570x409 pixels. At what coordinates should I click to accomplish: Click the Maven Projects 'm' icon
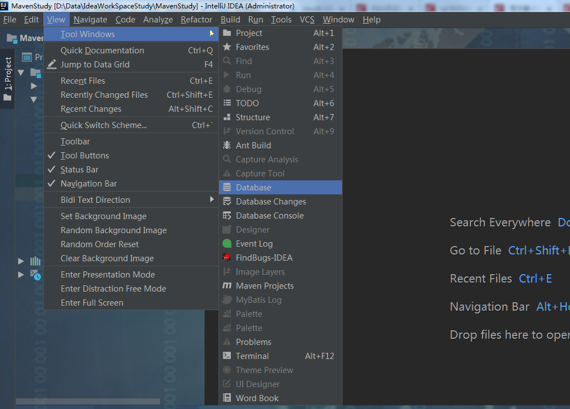[x=227, y=285]
